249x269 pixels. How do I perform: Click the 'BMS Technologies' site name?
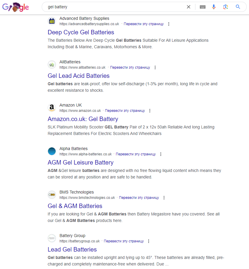tap(77, 192)
